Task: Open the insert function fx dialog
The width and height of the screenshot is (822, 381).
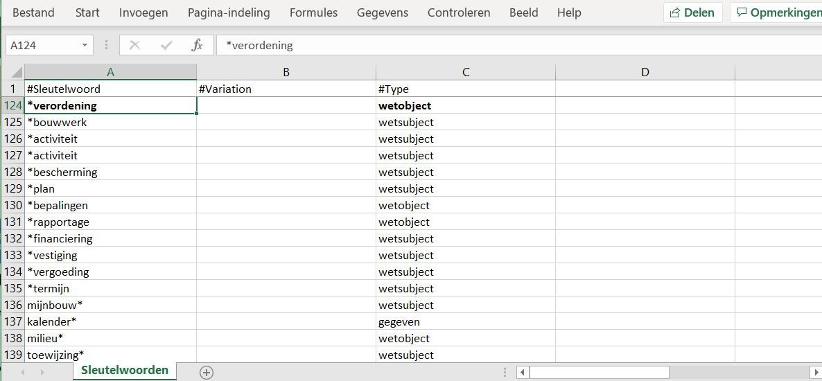Action: click(x=197, y=46)
